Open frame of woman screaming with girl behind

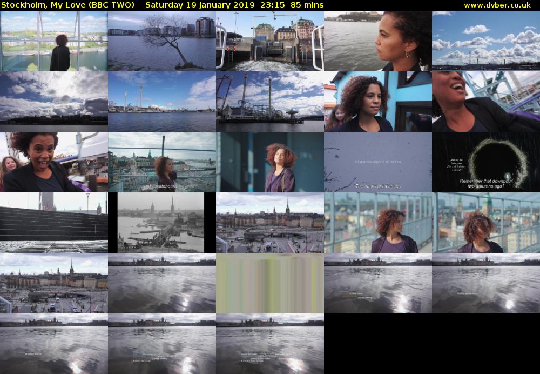coord(53,162)
